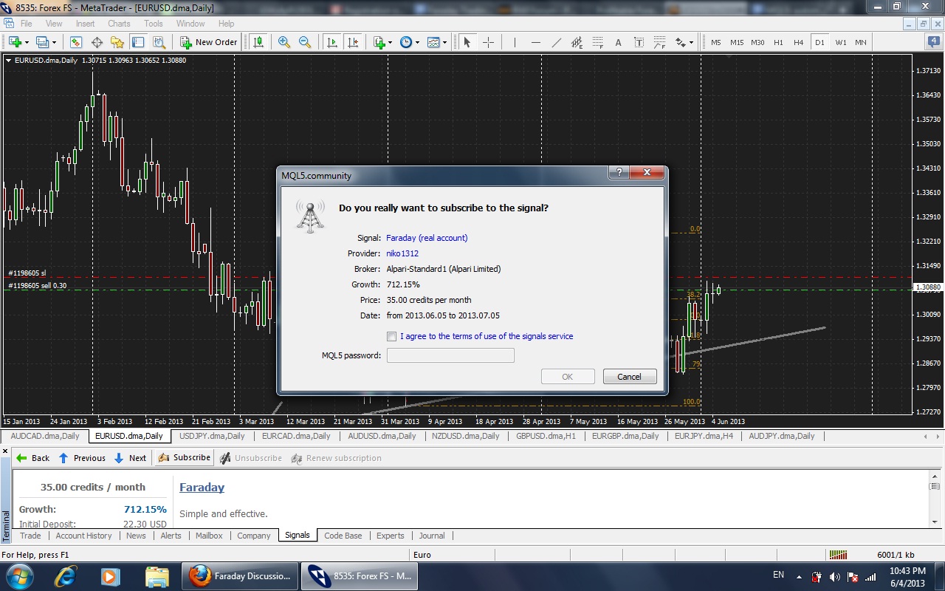Switch to the GBPUSD.dma,H1 chart tab
This screenshot has width=945, height=591.
pyautogui.click(x=546, y=436)
